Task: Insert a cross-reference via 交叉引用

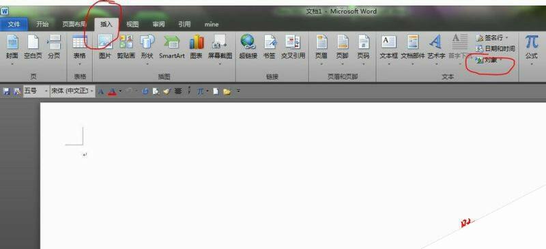Action: coord(293,47)
